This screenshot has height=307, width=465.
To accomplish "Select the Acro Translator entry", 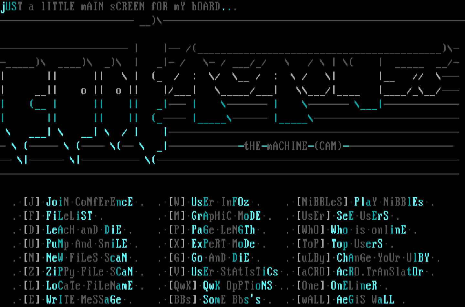I will (x=380, y=271).
